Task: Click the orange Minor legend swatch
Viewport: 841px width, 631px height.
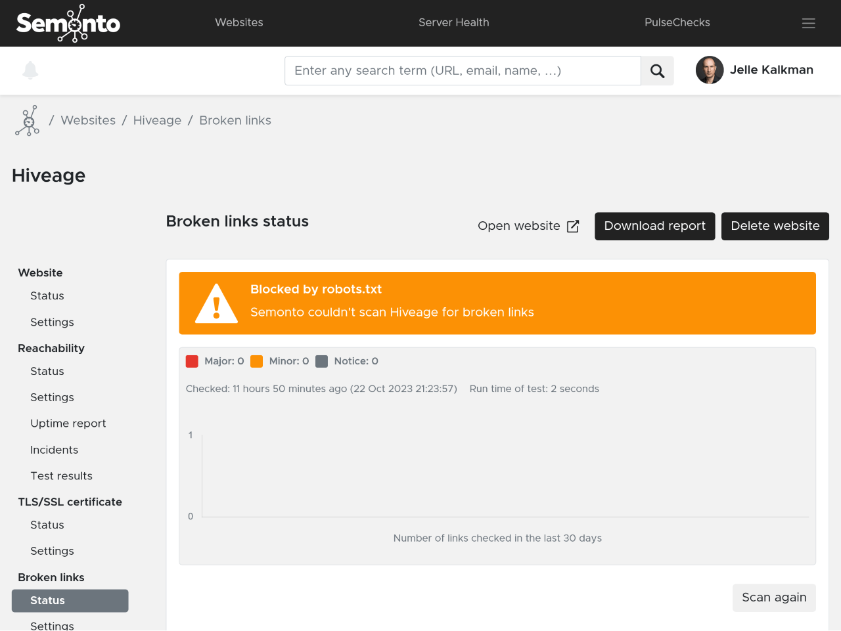Action: (x=257, y=361)
